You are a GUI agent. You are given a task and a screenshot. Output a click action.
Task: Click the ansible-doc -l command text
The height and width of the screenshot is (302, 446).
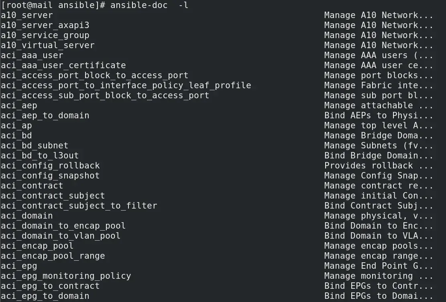coord(149,5)
